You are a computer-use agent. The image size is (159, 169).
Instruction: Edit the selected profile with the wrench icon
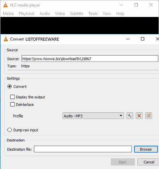pos(130,116)
